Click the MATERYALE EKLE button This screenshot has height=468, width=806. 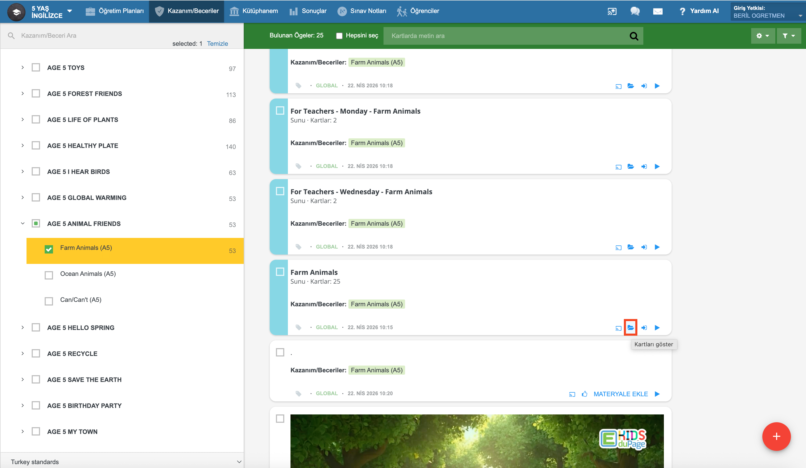(620, 394)
